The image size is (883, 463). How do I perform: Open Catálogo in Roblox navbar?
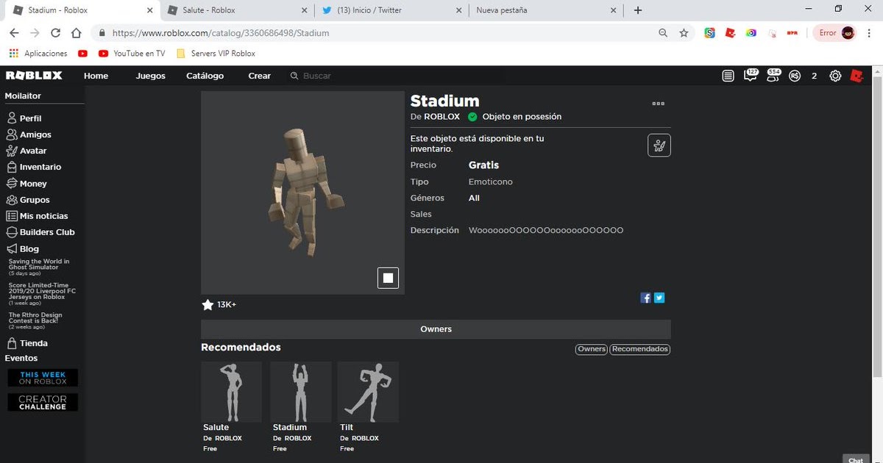(205, 76)
